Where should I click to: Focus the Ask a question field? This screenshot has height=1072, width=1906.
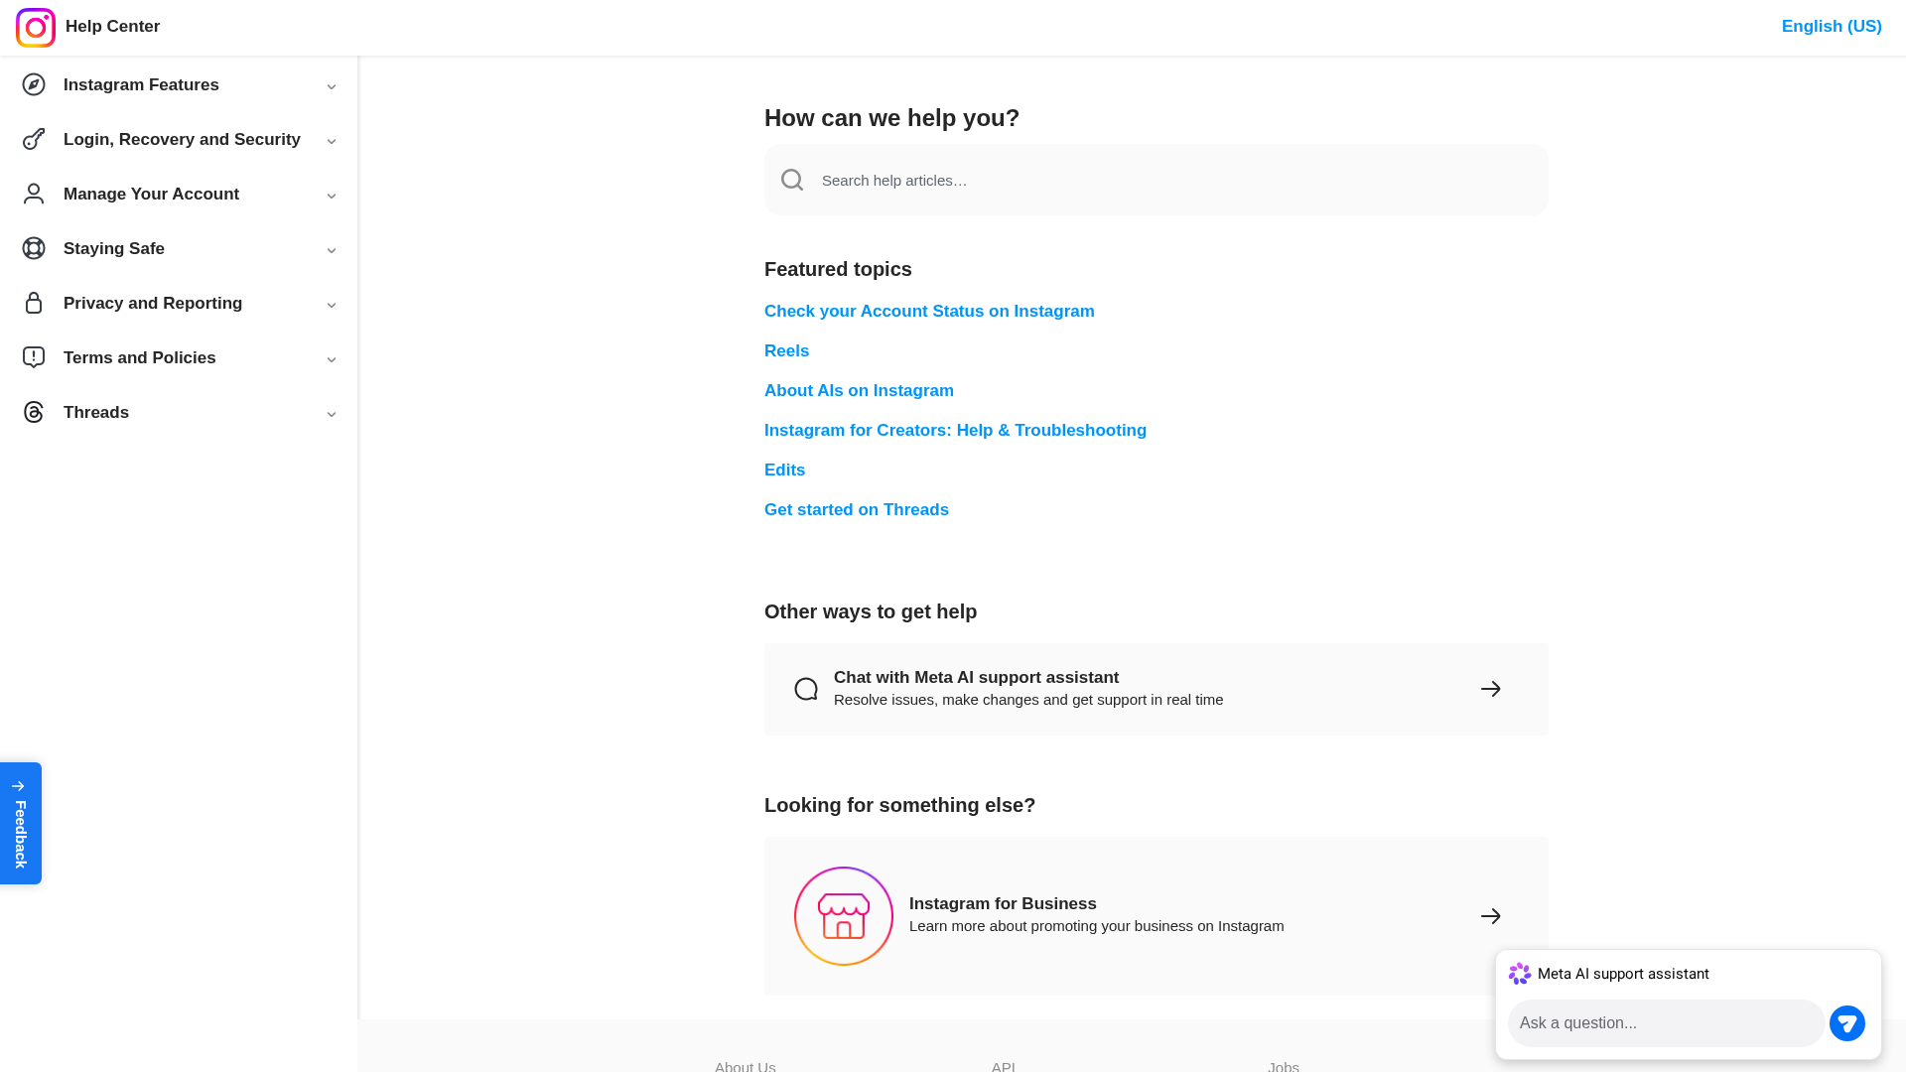(1666, 1023)
